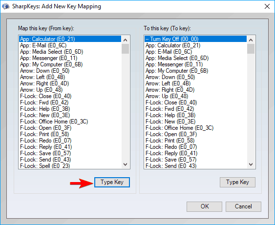This screenshot has width=275, height=225.
Task: Select App: Media Select (E0_6D) in To list
Action: coord(195,58)
